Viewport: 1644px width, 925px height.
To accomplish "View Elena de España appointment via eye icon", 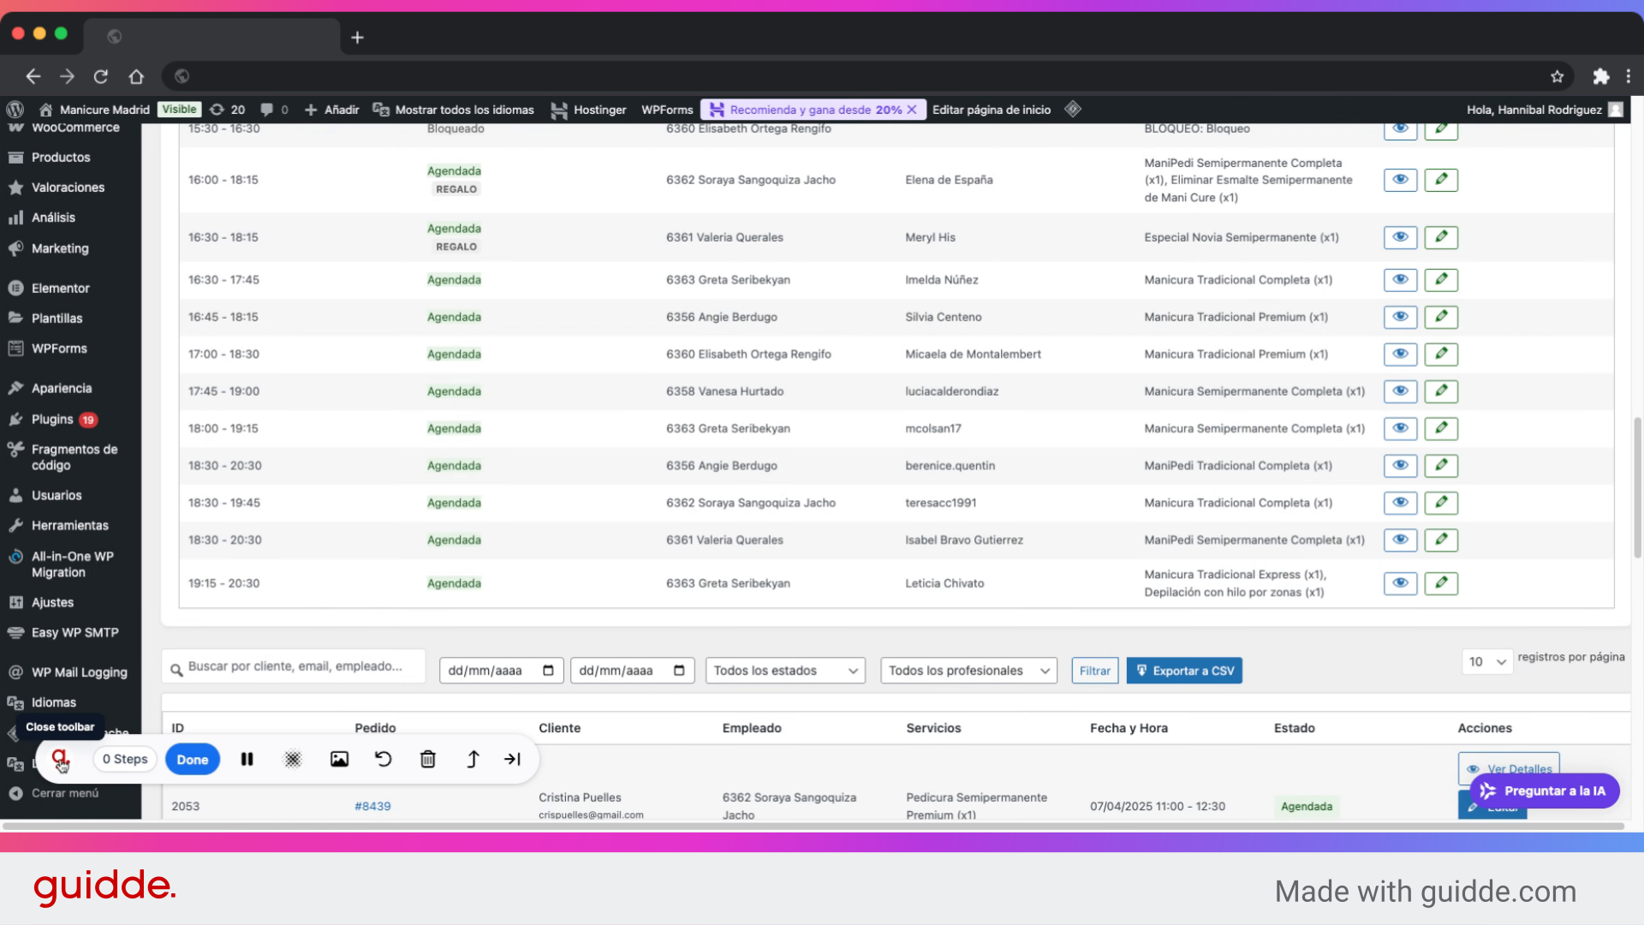I will (1400, 180).
